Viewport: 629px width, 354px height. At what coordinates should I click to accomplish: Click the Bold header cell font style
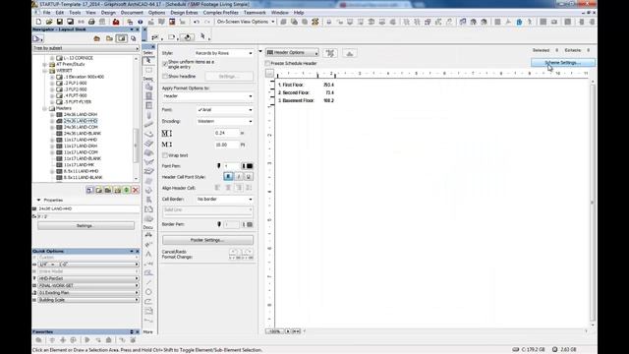228,177
